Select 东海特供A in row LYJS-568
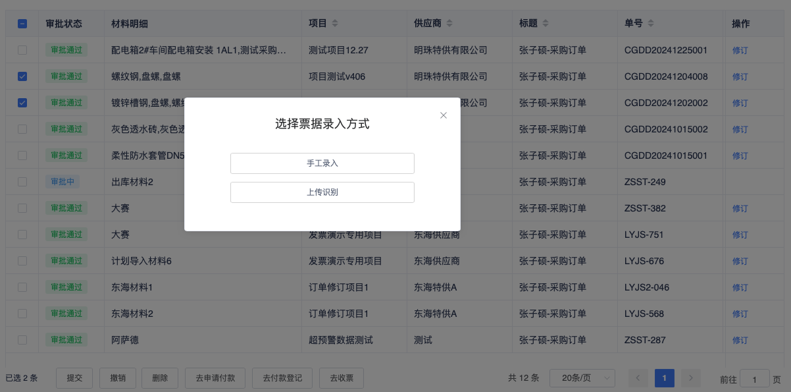 436,314
